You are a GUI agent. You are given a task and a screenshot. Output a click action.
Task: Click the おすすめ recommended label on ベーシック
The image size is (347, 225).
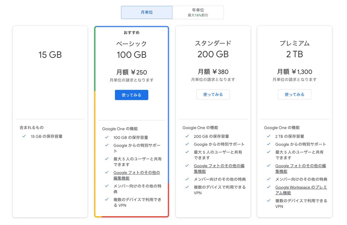coord(132,32)
